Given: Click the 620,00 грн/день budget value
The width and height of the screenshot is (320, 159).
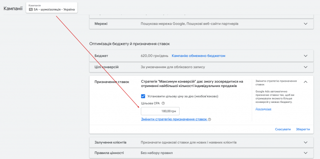Looking at the screenshot, I should 155,56.
